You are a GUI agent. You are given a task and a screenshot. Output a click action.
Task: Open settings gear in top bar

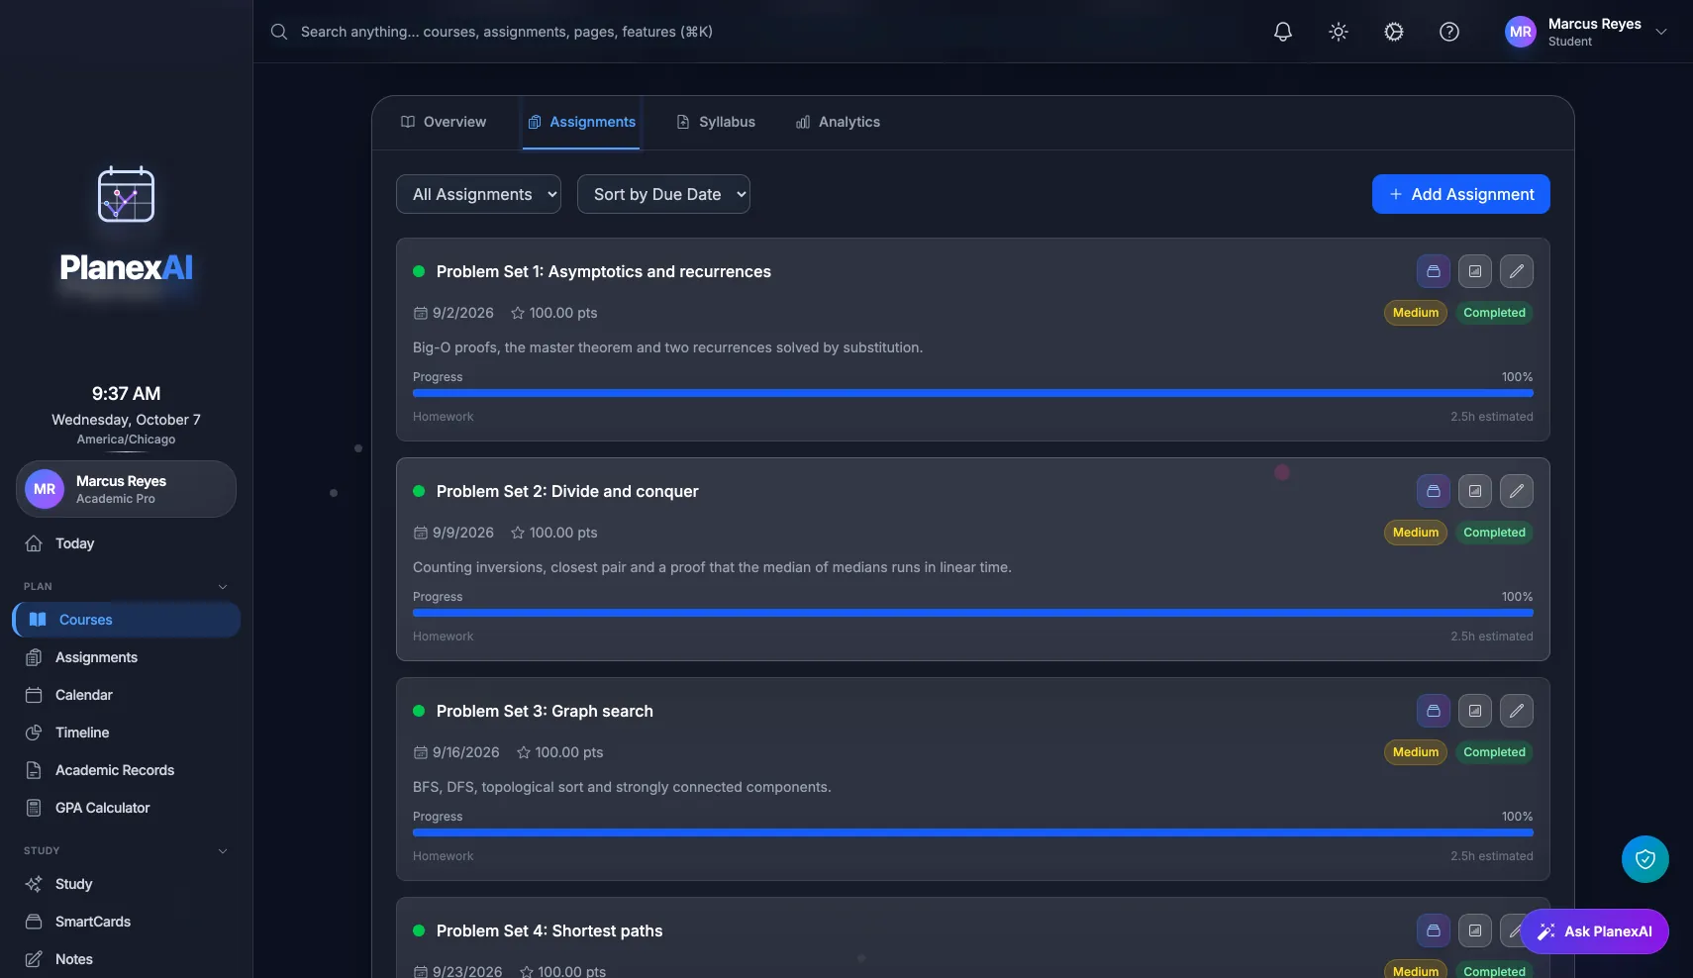pyautogui.click(x=1394, y=32)
